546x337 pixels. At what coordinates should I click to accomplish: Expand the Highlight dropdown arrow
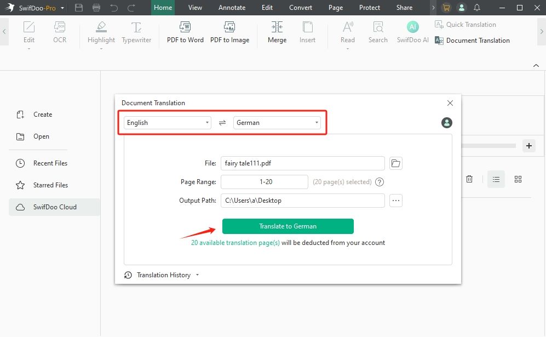coord(101,49)
